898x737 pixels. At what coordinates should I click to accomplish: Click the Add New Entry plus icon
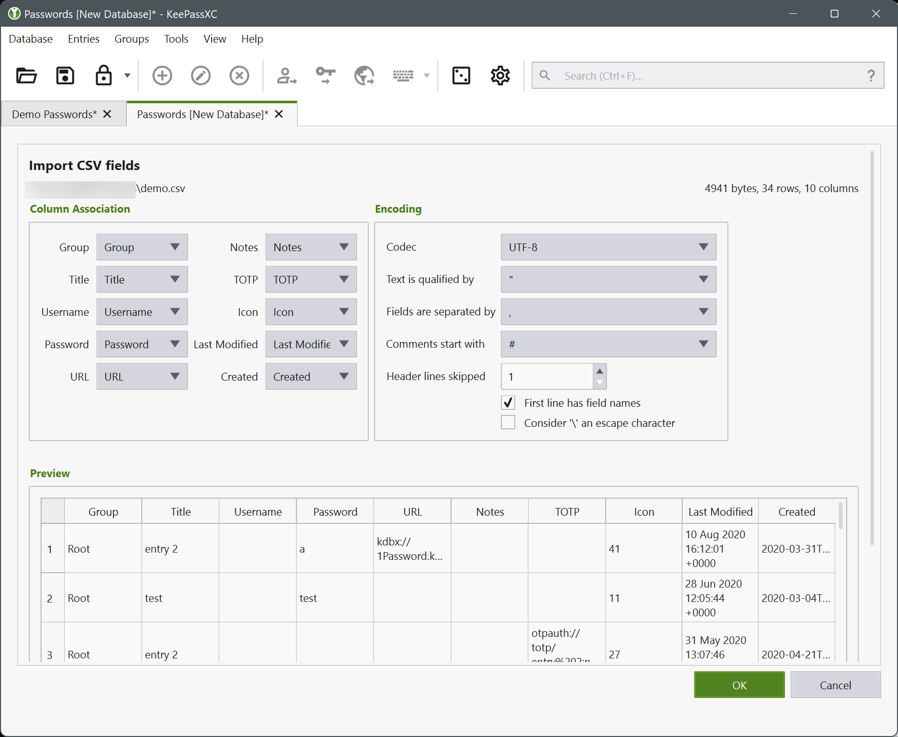click(x=162, y=75)
